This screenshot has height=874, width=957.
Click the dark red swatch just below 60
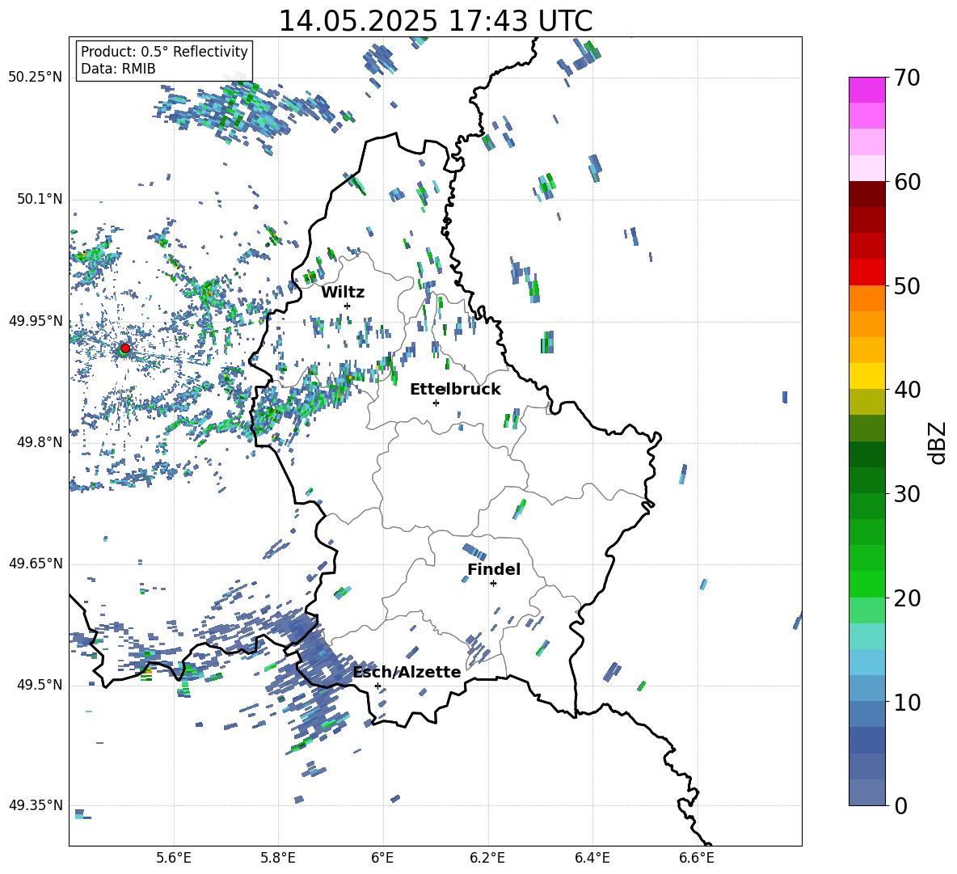[866, 194]
